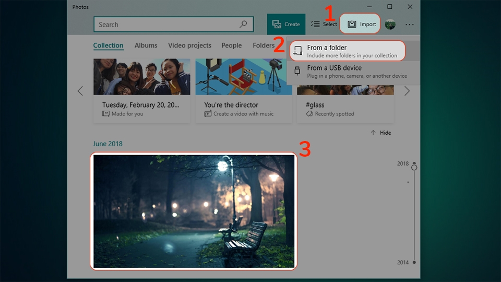Go to next featured card arrow
The image size is (501, 282).
tap(407, 91)
